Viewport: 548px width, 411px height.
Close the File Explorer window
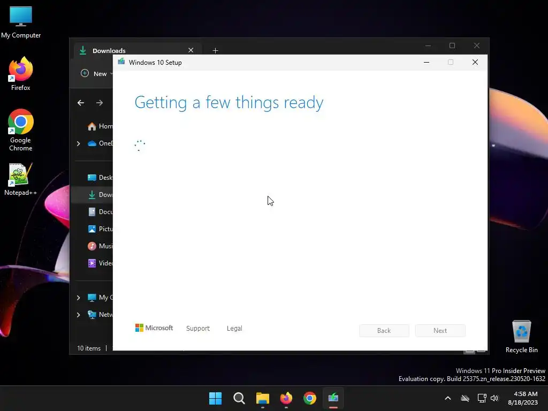coord(477,46)
